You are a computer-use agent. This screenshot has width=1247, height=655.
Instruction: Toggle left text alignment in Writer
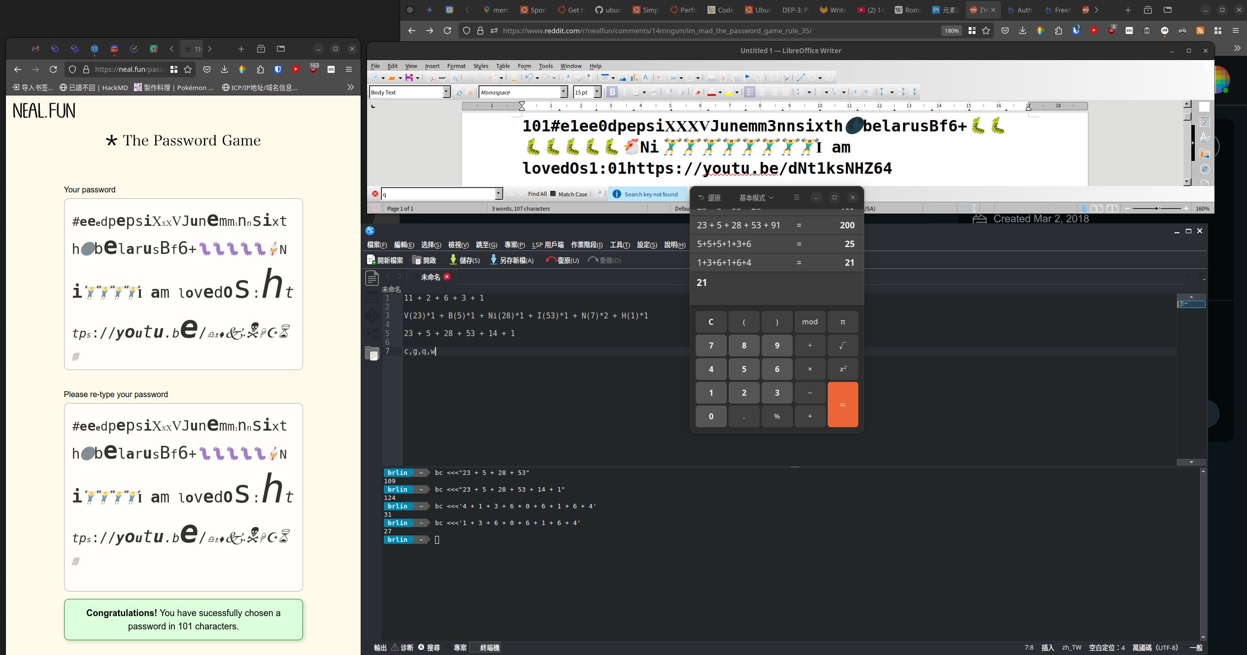pos(749,92)
